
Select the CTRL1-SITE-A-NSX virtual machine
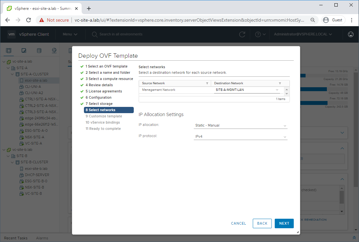pos(41,99)
